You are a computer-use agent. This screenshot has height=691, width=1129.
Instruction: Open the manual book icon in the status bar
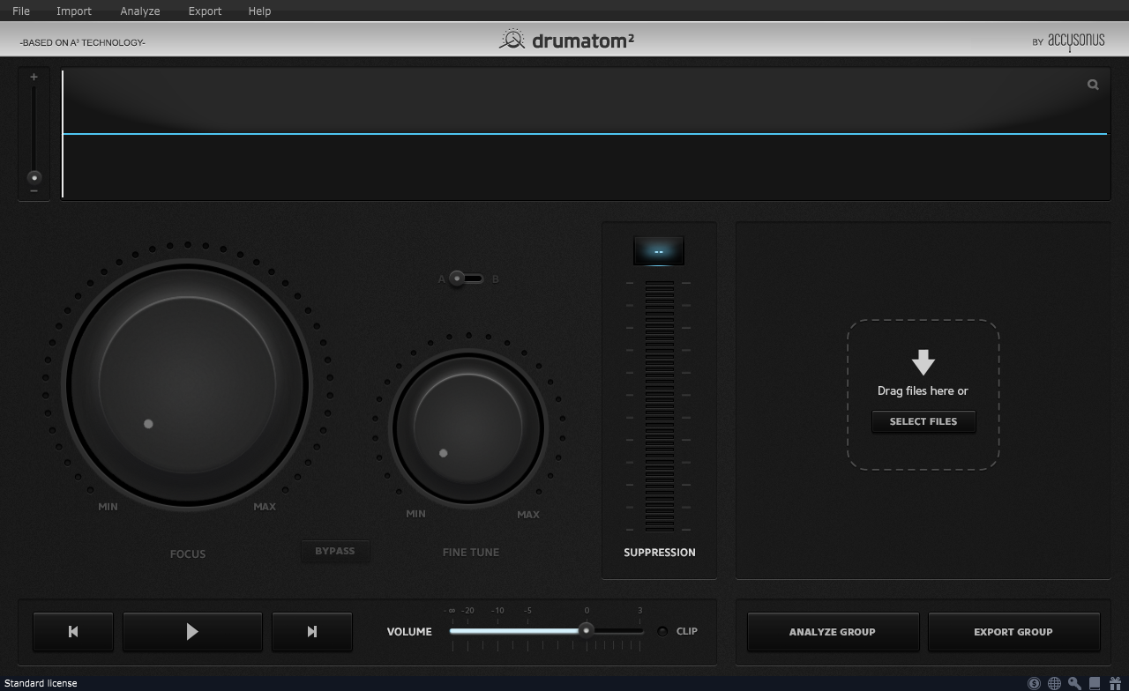tap(1095, 683)
